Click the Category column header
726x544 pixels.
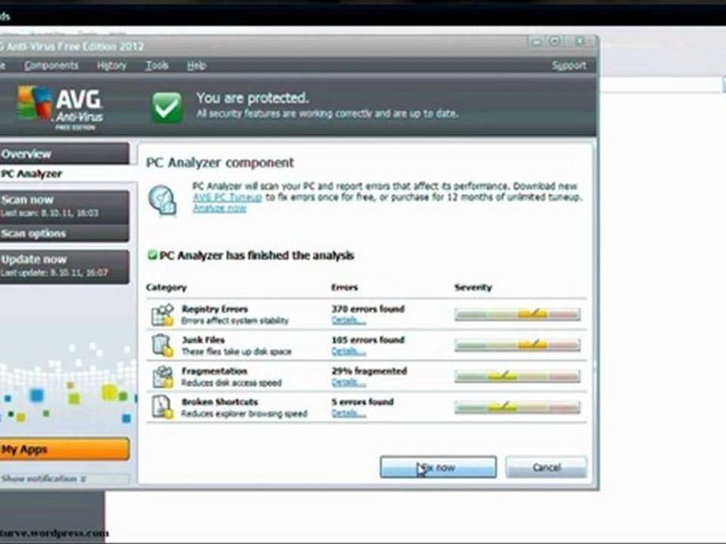pyautogui.click(x=166, y=287)
